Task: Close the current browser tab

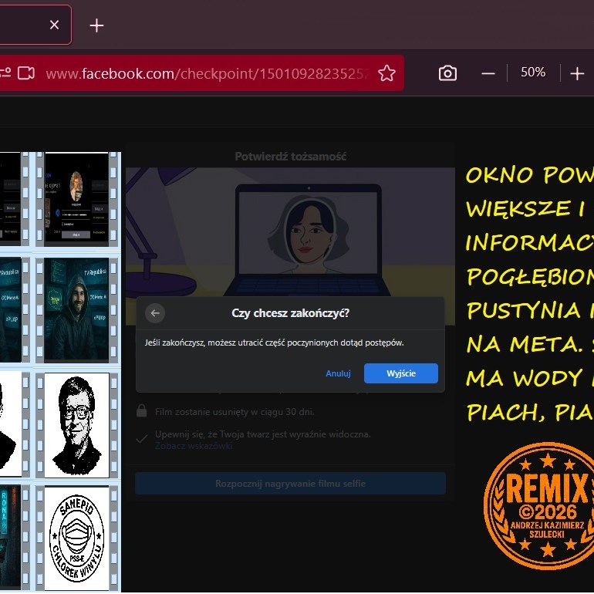Action: (54, 25)
